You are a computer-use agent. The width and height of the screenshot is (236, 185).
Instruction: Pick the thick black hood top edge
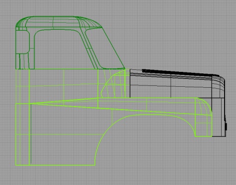(x=180, y=73)
